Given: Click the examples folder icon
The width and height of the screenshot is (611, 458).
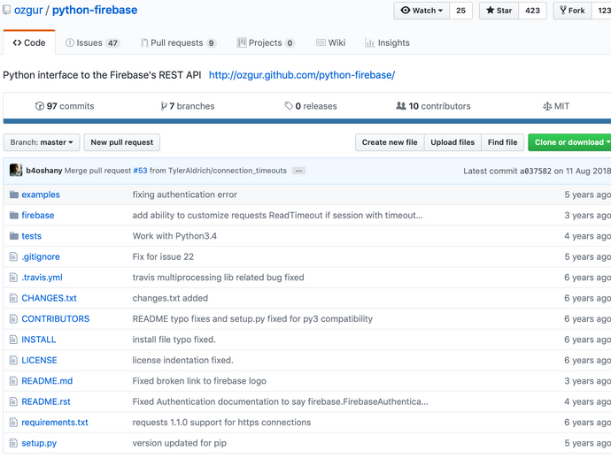Looking at the screenshot, I should [13, 195].
